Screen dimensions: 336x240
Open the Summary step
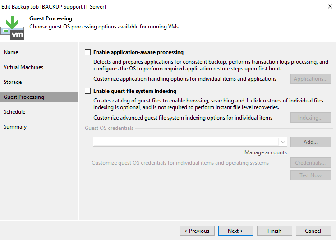(x=15, y=127)
